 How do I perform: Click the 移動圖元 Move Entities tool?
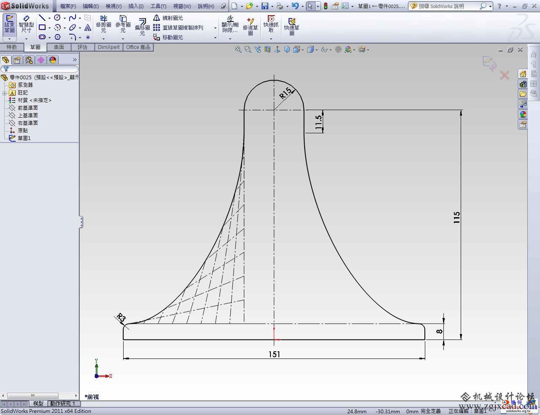pos(168,37)
